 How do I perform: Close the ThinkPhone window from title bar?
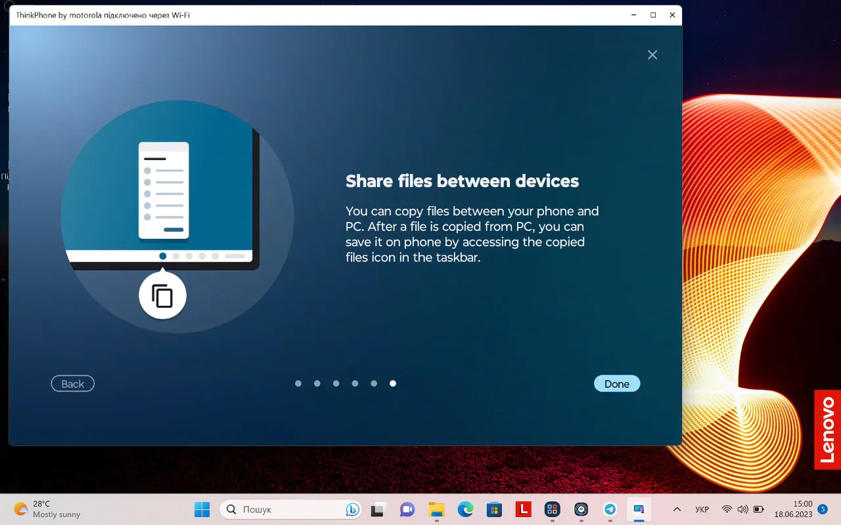672,14
